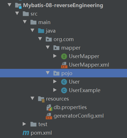127x138 pixels.
Task: Click the src folder icon
Action: (26, 14)
